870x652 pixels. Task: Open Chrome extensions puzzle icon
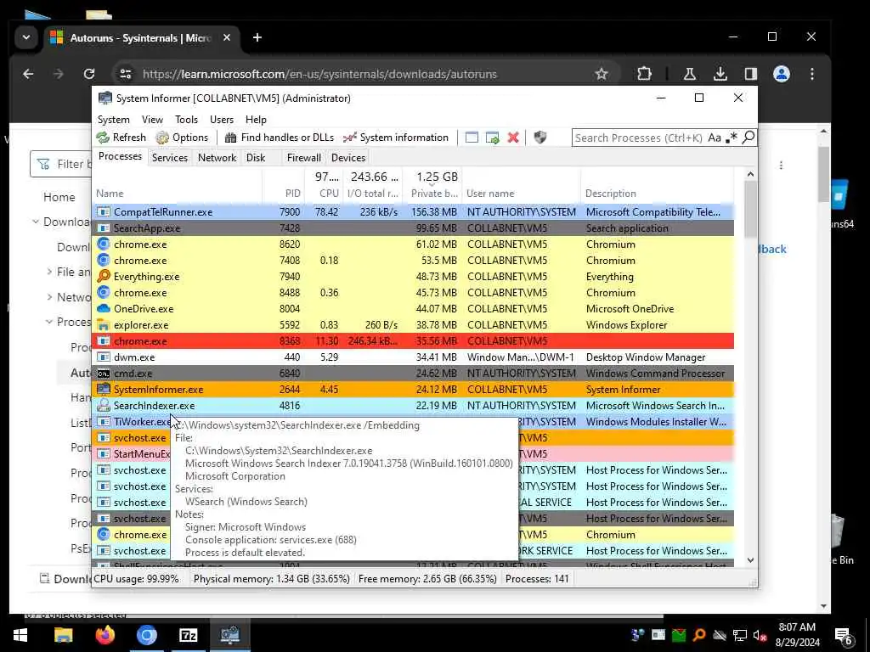[644, 74]
